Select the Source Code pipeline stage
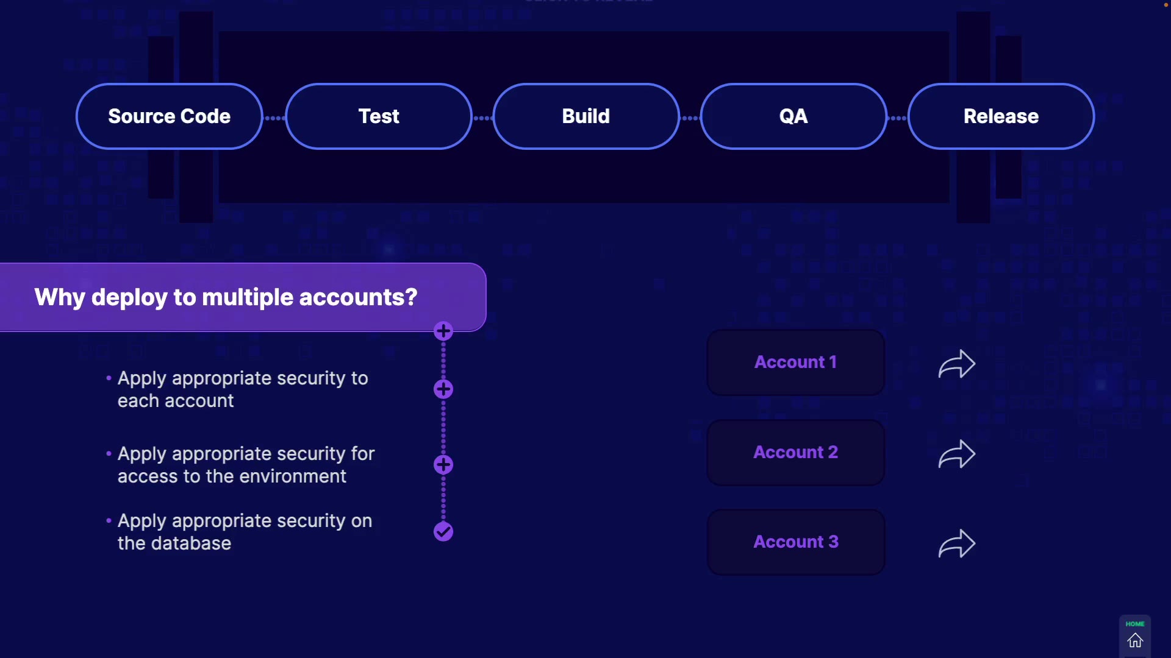This screenshot has height=658, width=1171. click(170, 116)
